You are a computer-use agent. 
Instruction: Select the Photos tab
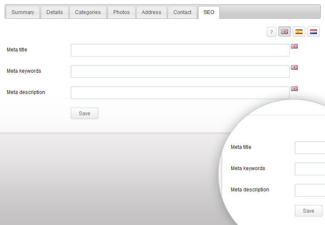[121, 12]
